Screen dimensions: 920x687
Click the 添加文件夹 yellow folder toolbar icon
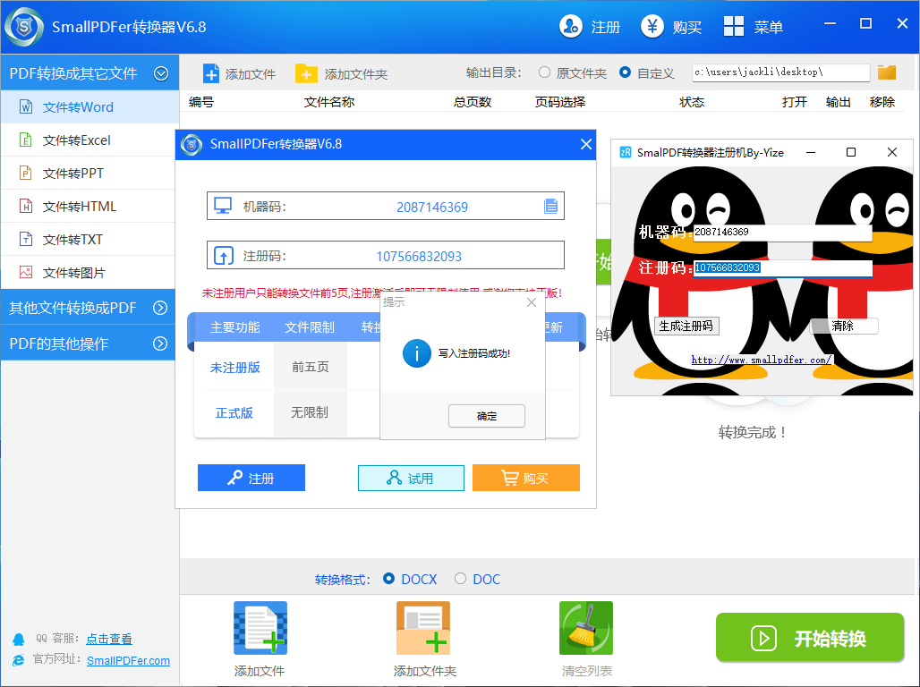(306, 73)
